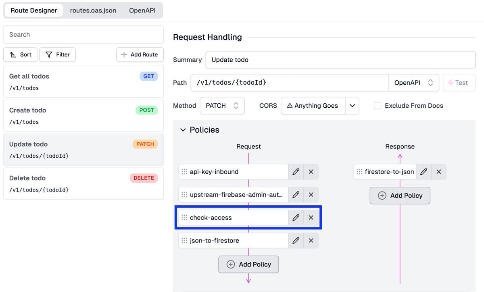Screen dimensions: 484x292
Task: Open the route Filter panel
Action: pos(57,54)
